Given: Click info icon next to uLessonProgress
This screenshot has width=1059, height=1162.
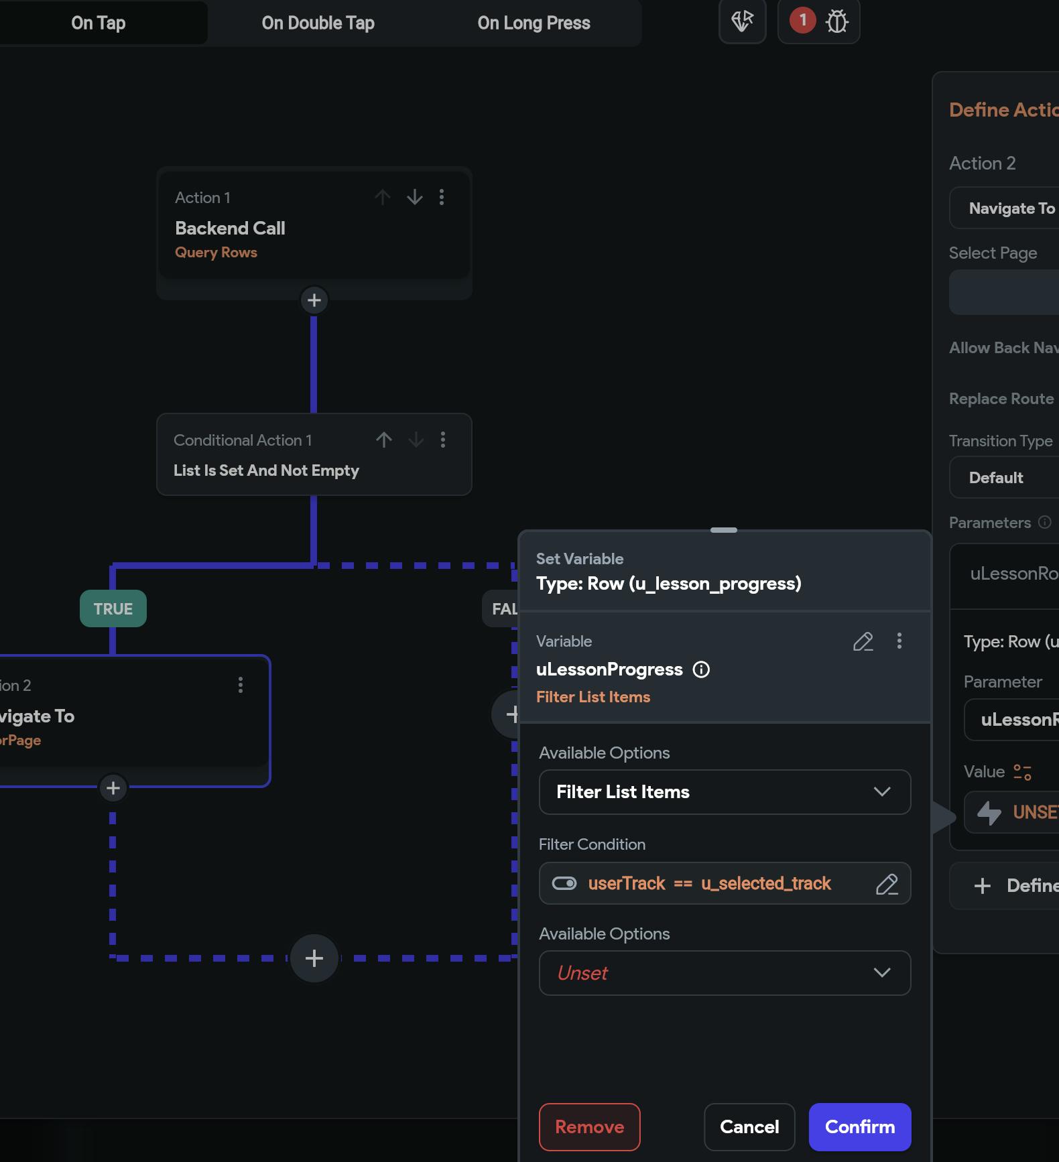Looking at the screenshot, I should pyautogui.click(x=701, y=669).
